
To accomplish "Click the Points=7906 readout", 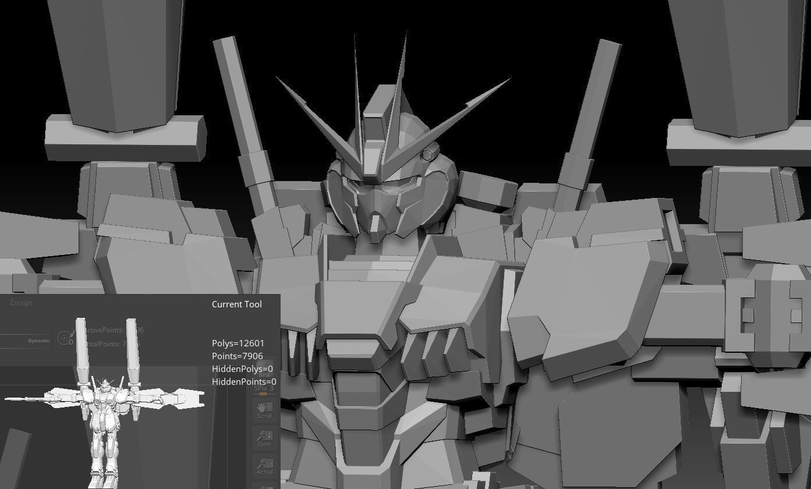I will (x=238, y=356).
